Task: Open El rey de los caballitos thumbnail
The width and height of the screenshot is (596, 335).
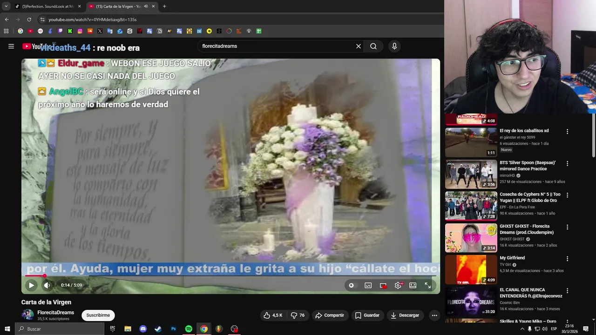Action: pyautogui.click(x=471, y=142)
